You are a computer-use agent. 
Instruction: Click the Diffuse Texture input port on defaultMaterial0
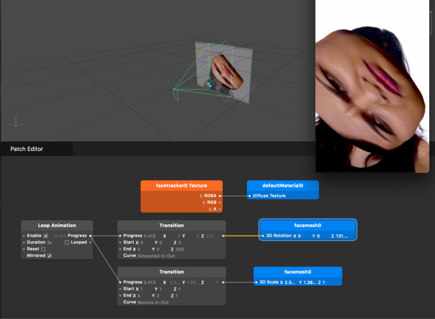[x=249, y=196]
